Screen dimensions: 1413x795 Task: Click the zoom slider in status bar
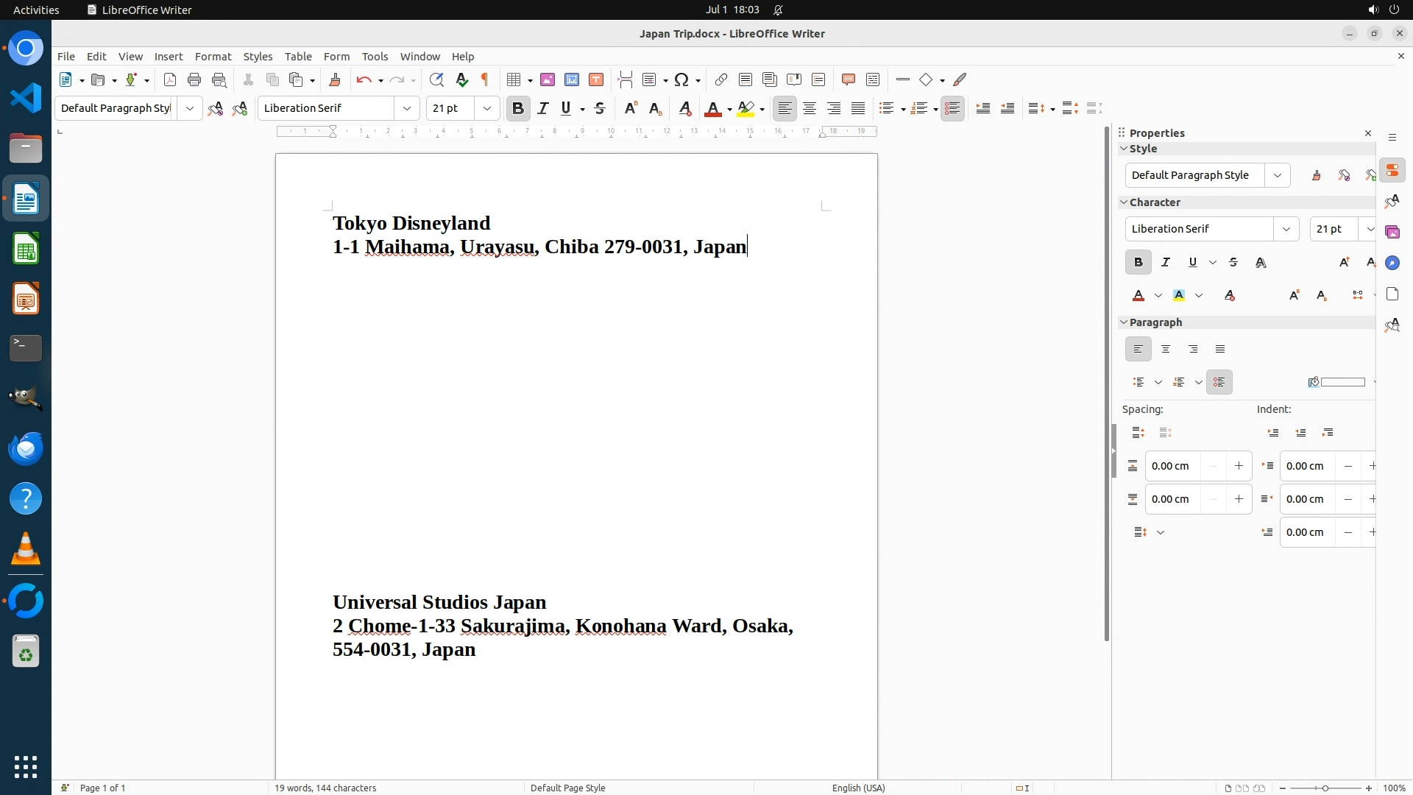point(1325,788)
